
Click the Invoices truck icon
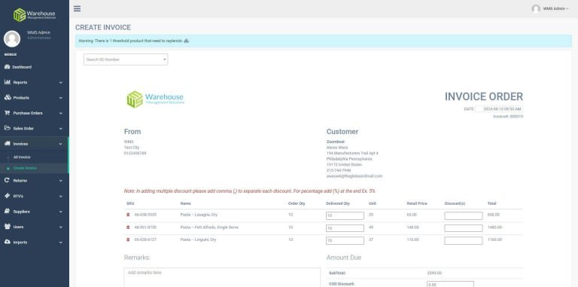tap(7, 143)
